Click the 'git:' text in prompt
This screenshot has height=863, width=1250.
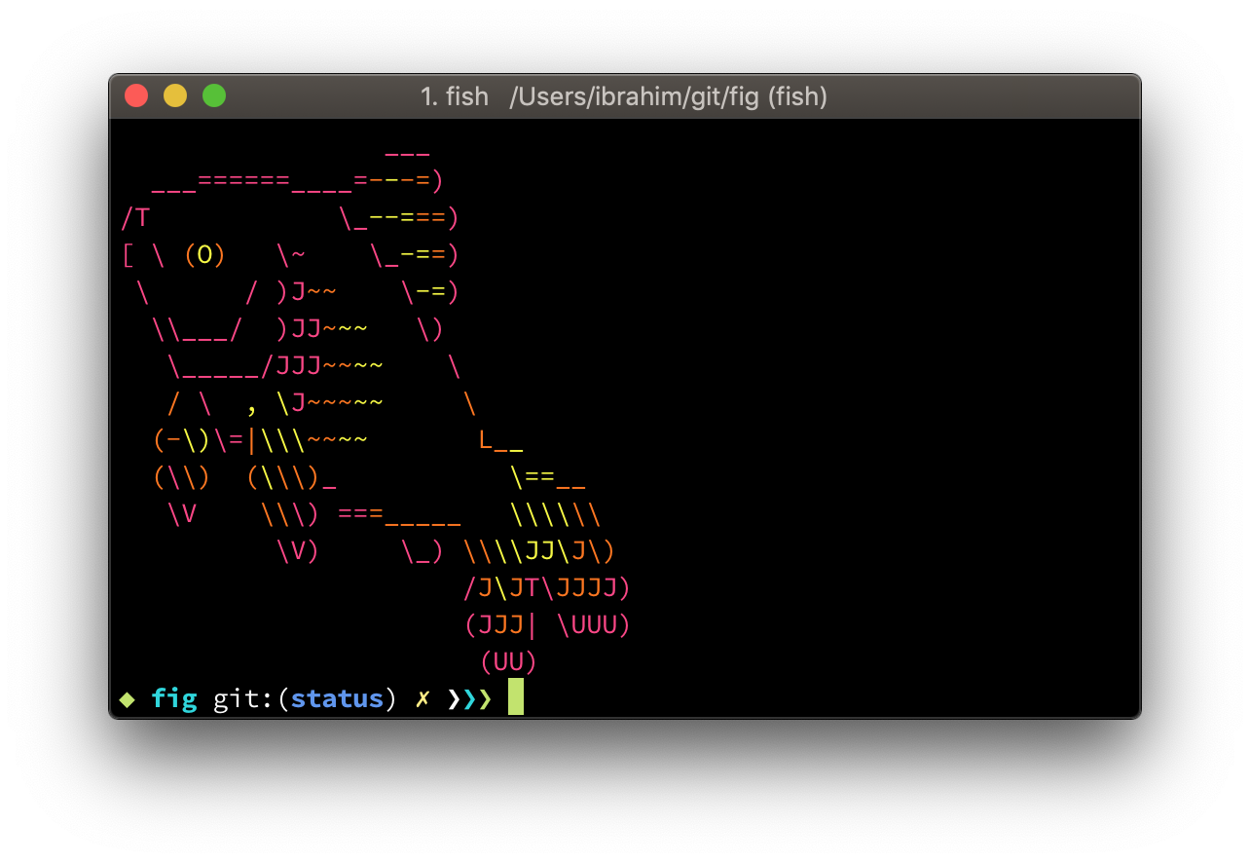pyautogui.click(x=244, y=699)
